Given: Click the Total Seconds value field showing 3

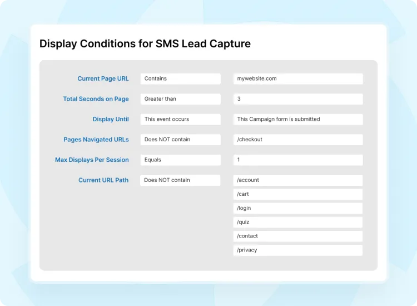Looking at the screenshot, I should (x=298, y=99).
